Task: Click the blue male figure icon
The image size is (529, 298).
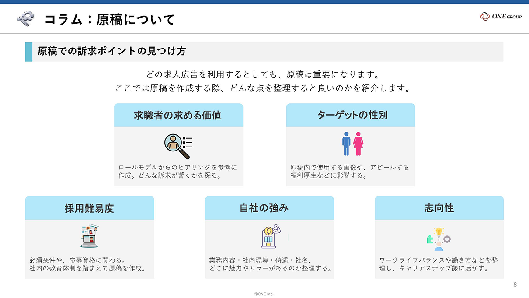Action: tap(346, 144)
